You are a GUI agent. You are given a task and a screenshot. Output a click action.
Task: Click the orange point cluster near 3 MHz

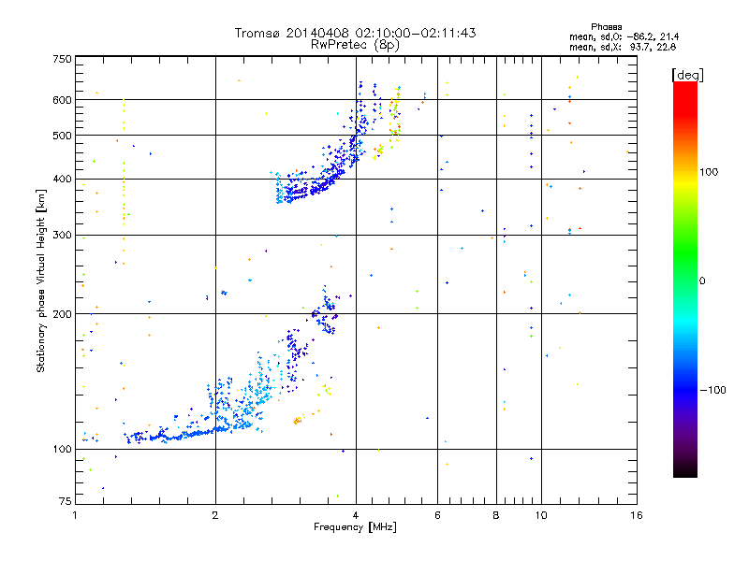(298, 420)
